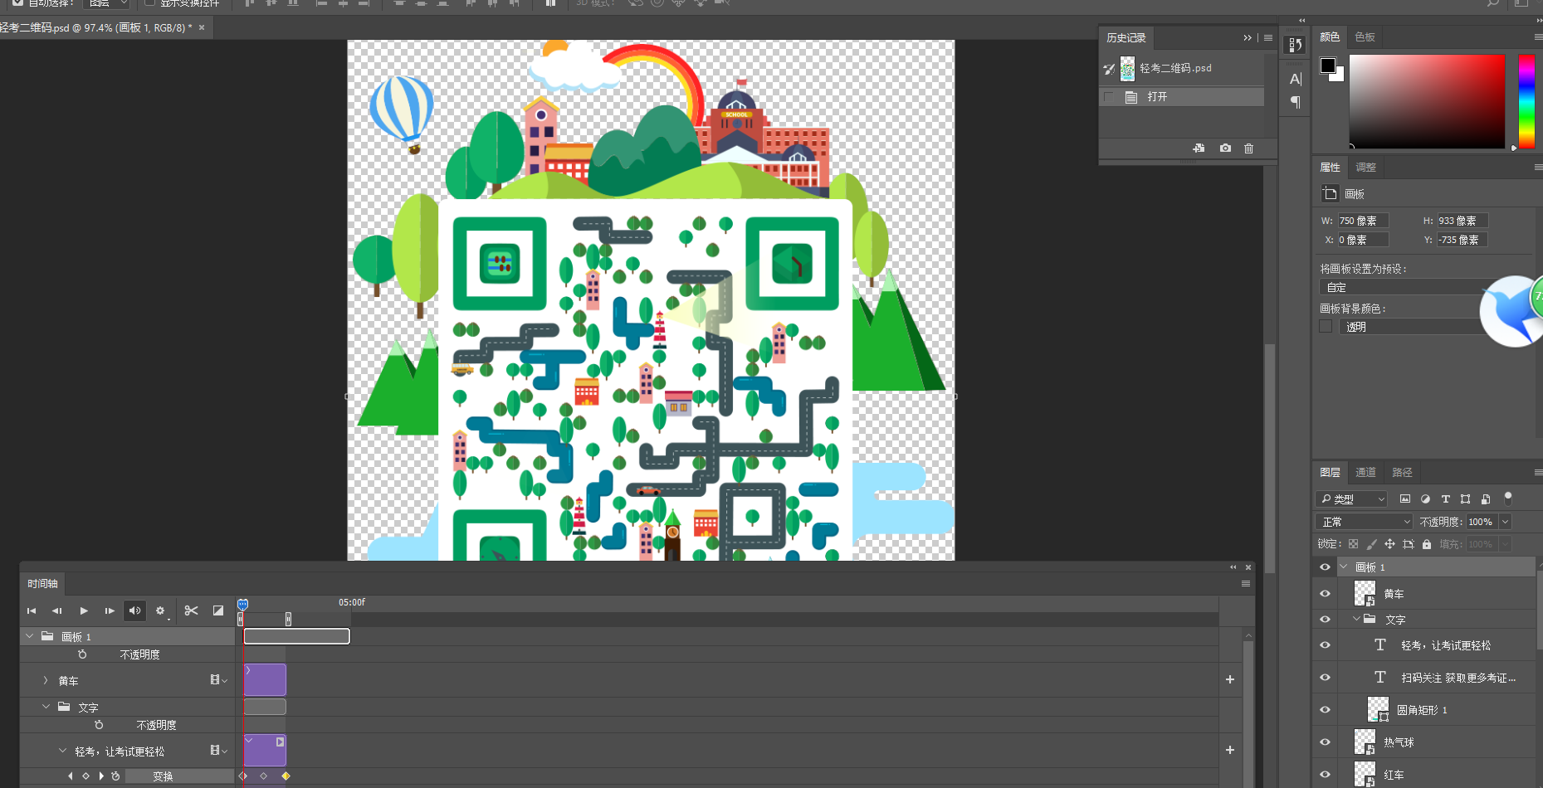Step back one frame in timeline
This screenshot has height=788, width=1543.
click(56, 610)
